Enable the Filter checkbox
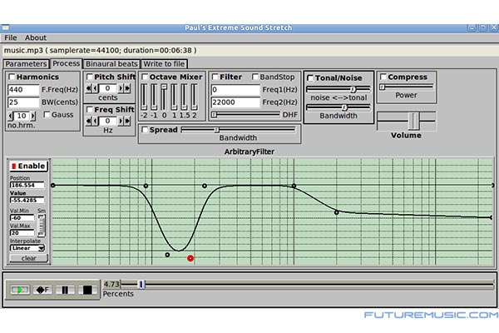The width and height of the screenshot is (499, 333). (x=215, y=77)
